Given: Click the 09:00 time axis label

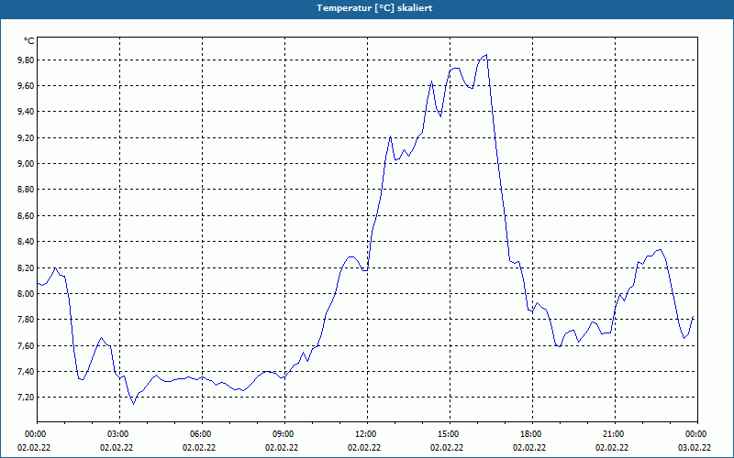Looking at the screenshot, I should tap(284, 434).
